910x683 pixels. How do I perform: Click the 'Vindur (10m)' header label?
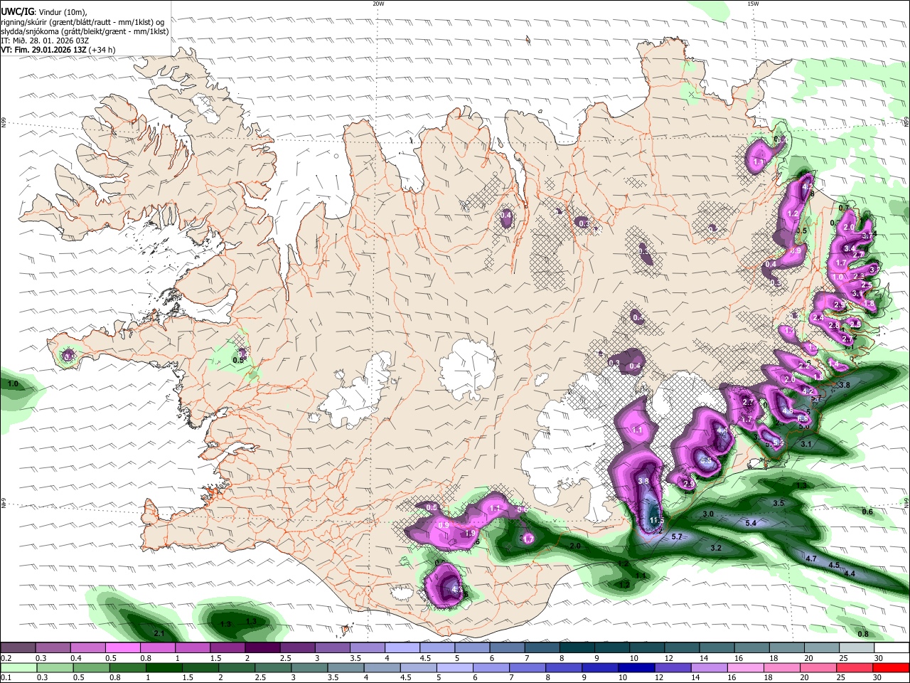61,11
